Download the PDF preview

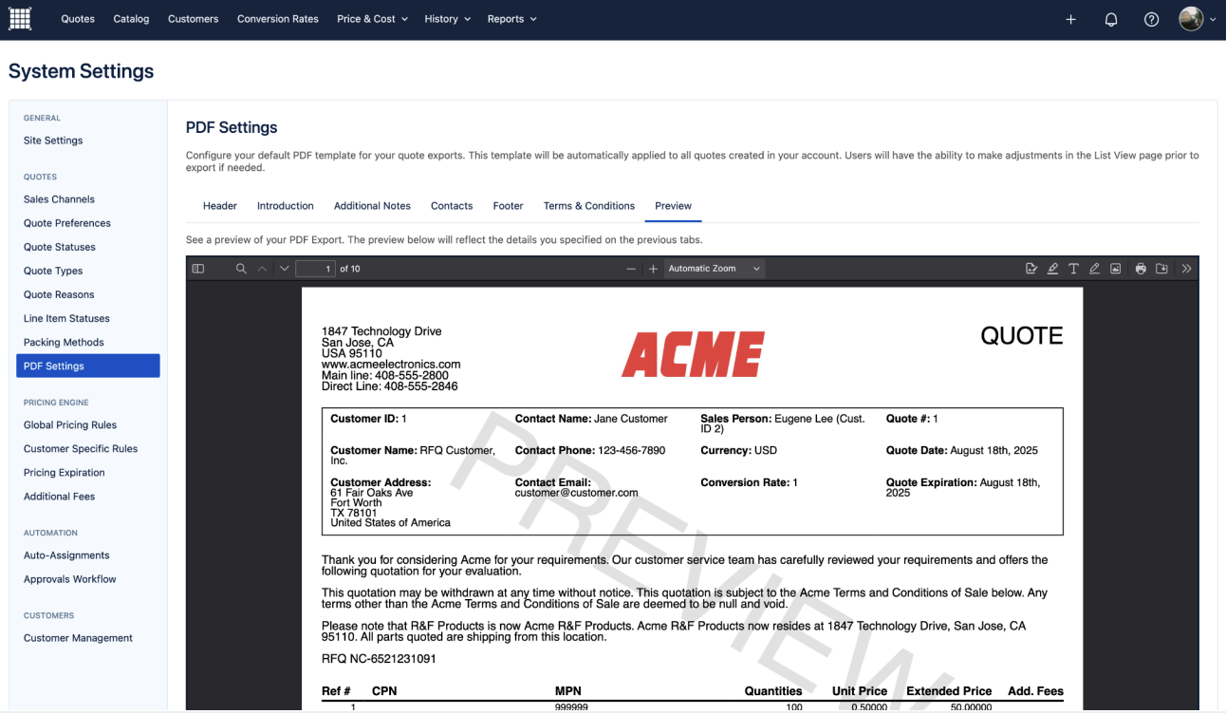(x=1161, y=269)
